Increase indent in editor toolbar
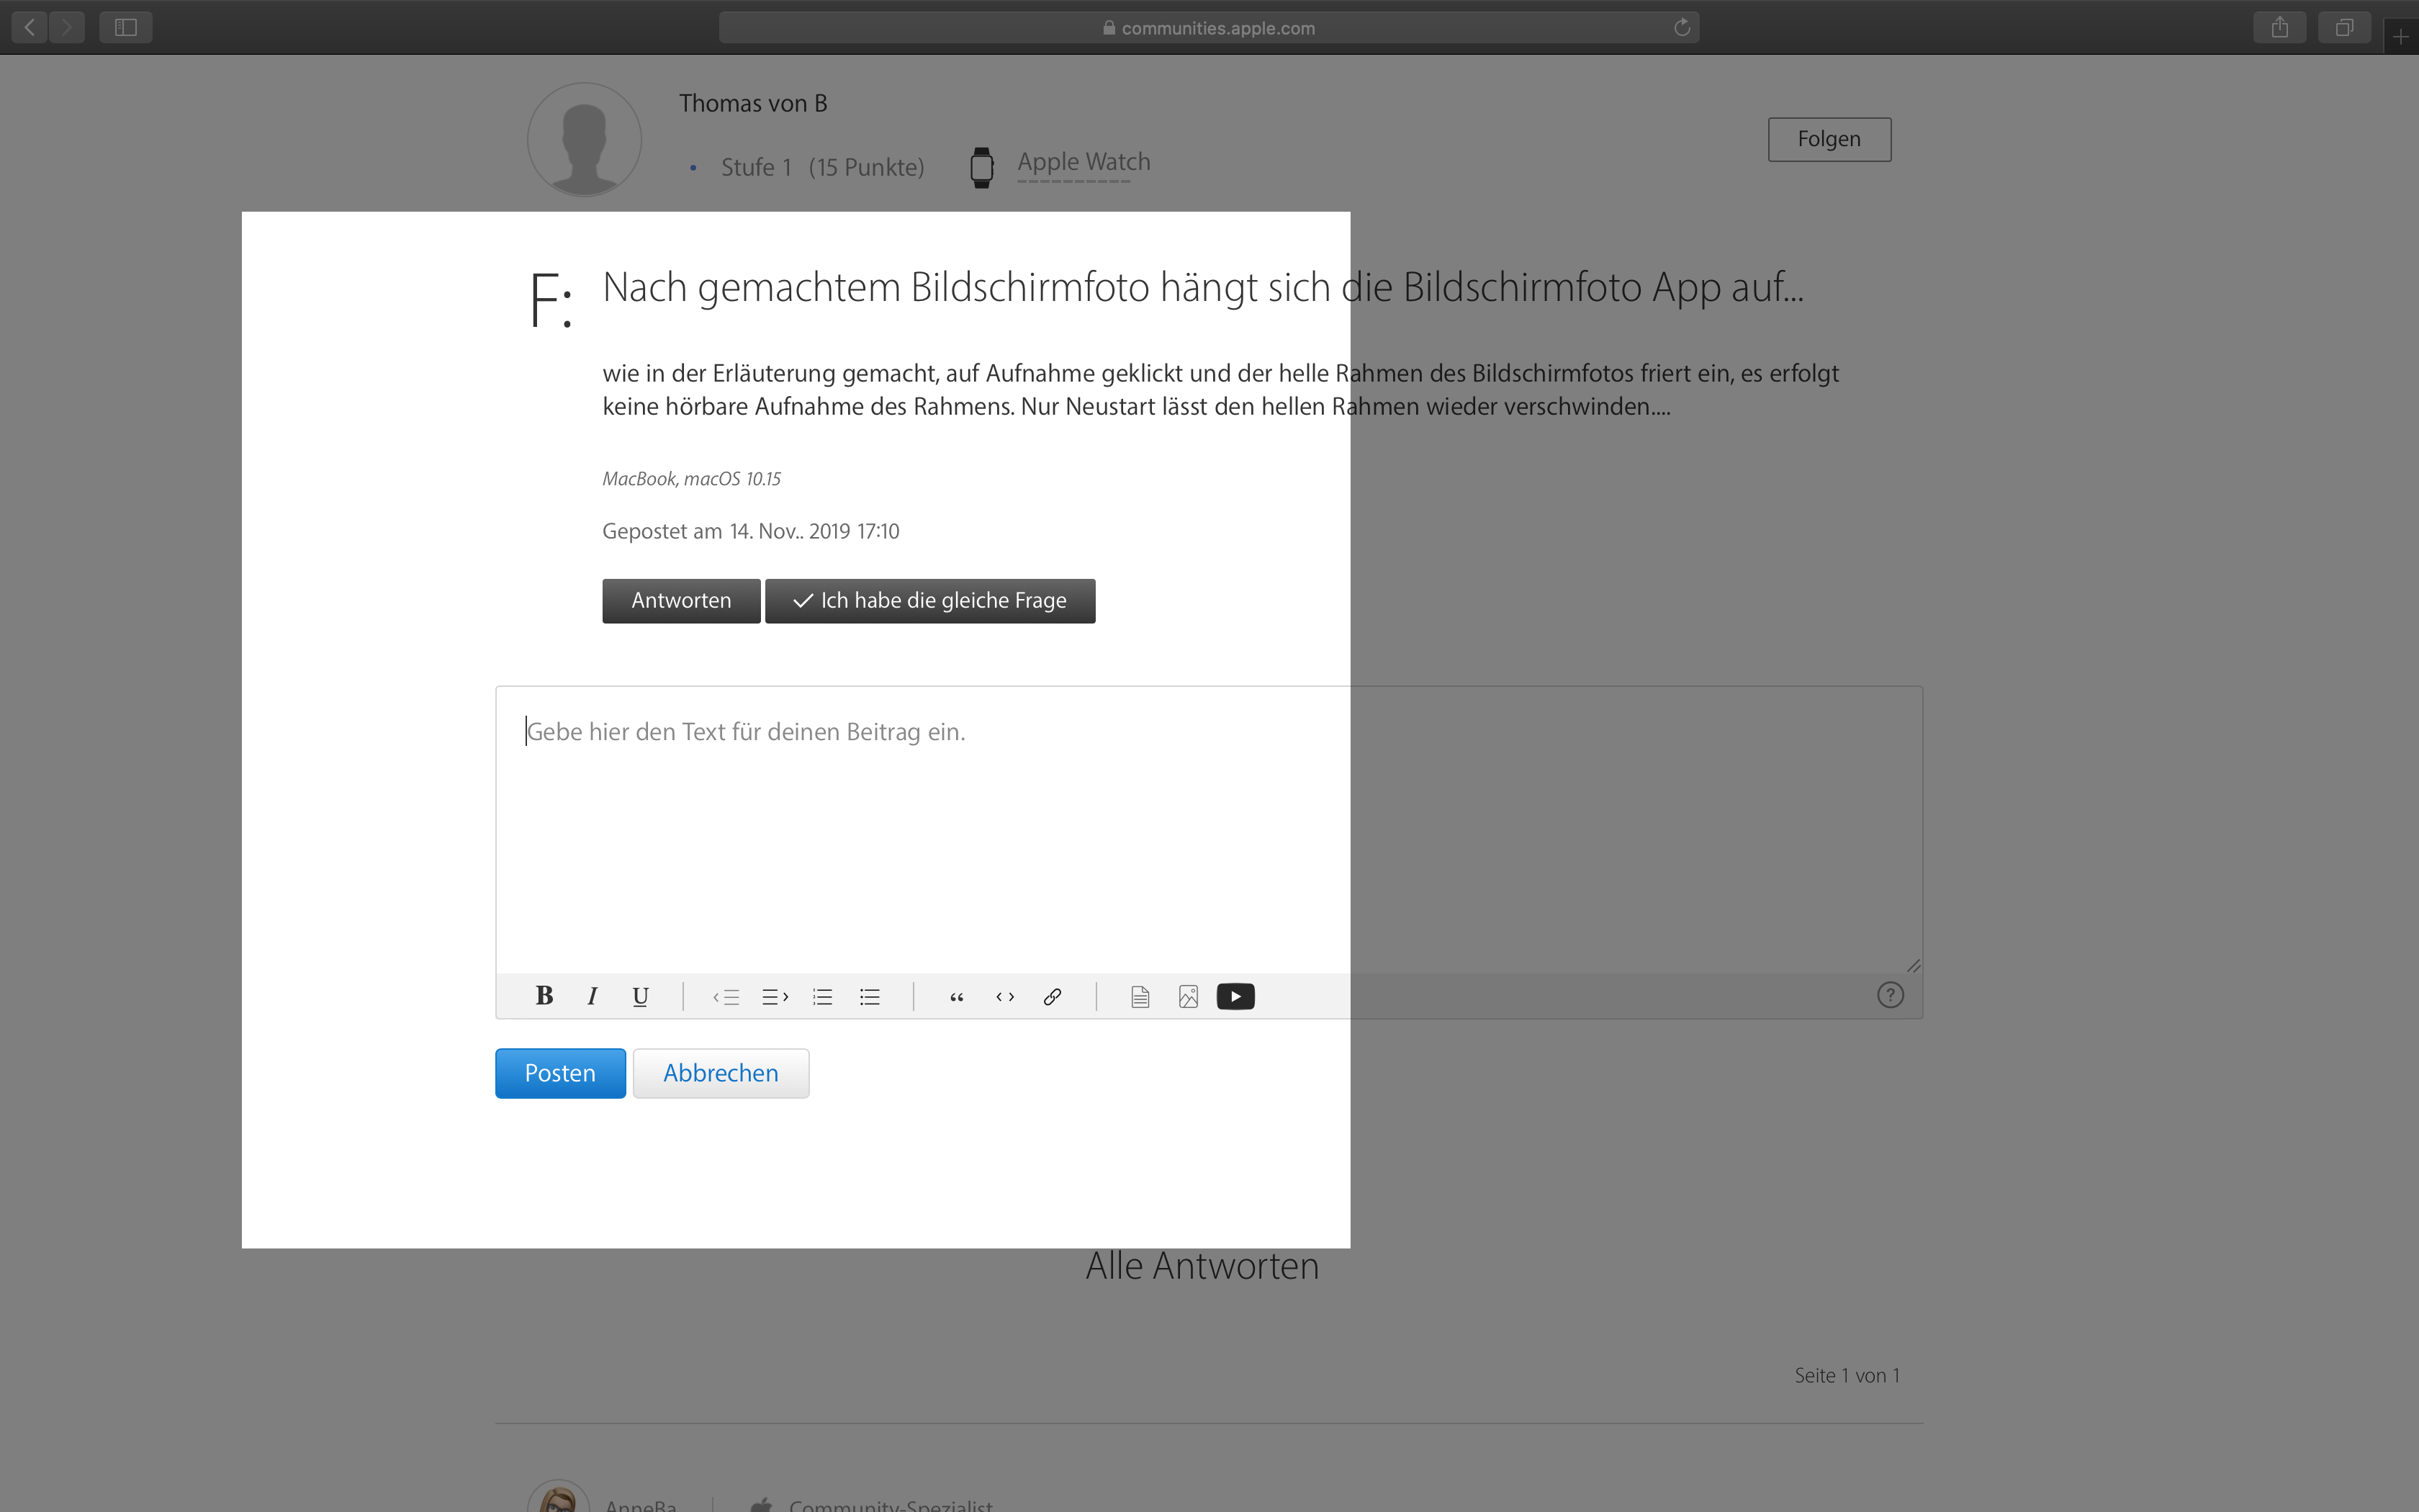This screenshot has height=1512, width=2419. click(775, 997)
